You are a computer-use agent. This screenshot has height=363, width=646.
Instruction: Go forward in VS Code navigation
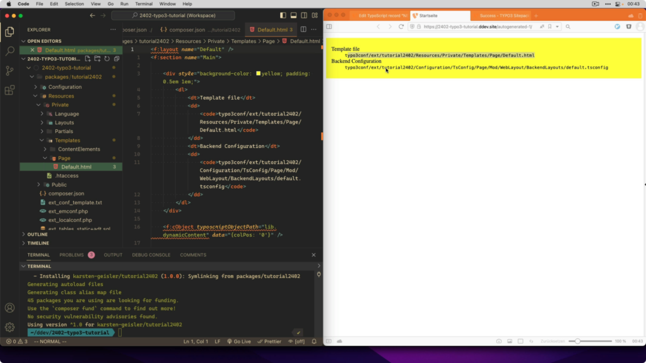pos(103,15)
